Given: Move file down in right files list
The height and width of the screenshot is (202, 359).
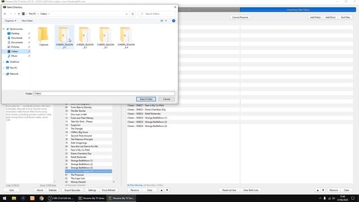Looking at the screenshot, I should [323, 190].
